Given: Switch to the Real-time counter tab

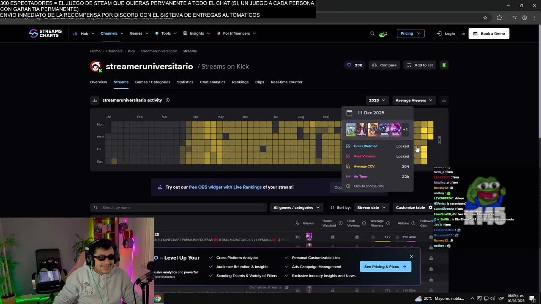Looking at the screenshot, I should 287,82.
